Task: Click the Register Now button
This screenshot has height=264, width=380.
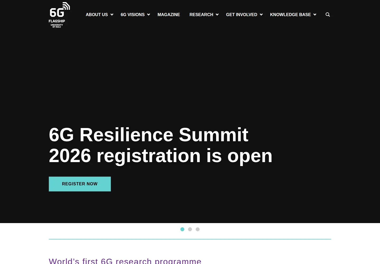Action: click(x=80, y=184)
